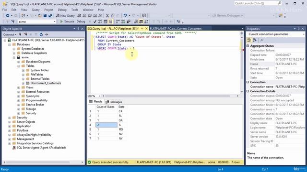Click the Results to File icon

146,21
